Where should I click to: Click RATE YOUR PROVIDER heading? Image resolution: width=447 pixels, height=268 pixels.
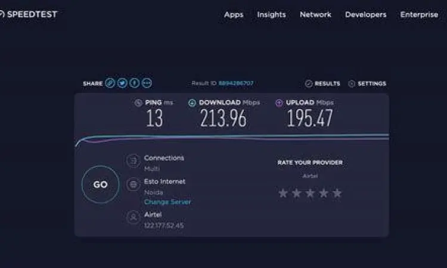310,163
